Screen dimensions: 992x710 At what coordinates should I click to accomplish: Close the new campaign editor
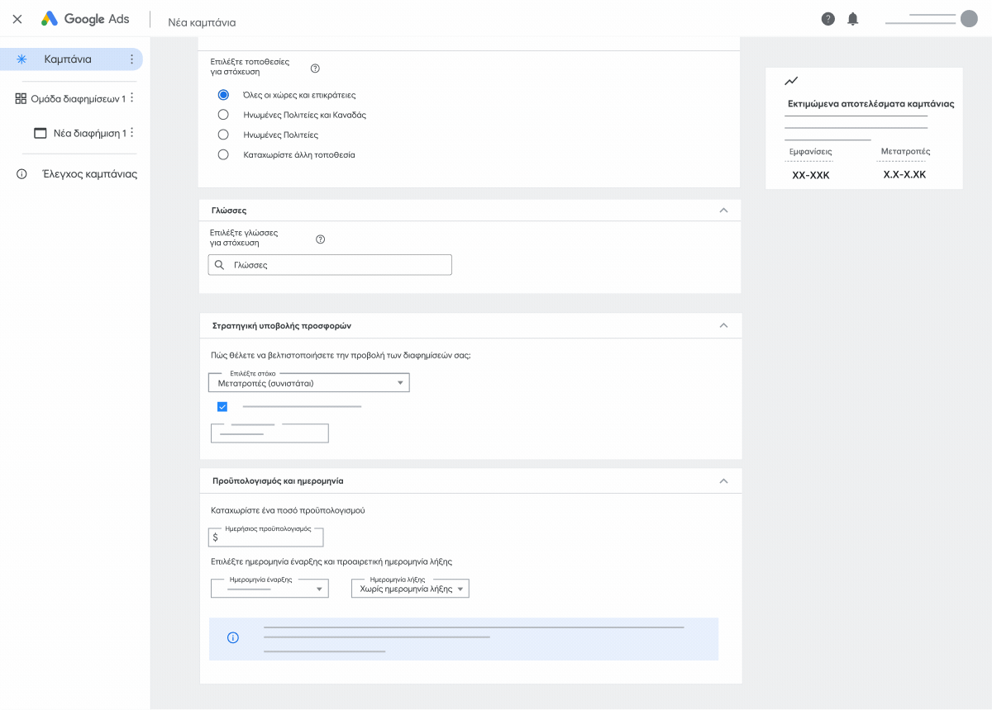17,19
